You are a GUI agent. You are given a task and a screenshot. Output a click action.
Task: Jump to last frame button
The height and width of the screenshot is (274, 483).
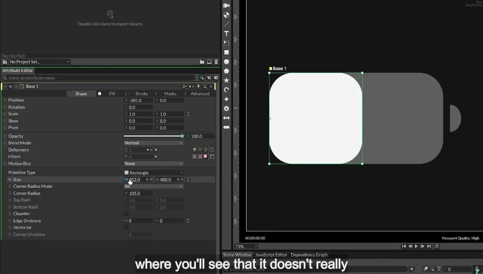(x=429, y=246)
